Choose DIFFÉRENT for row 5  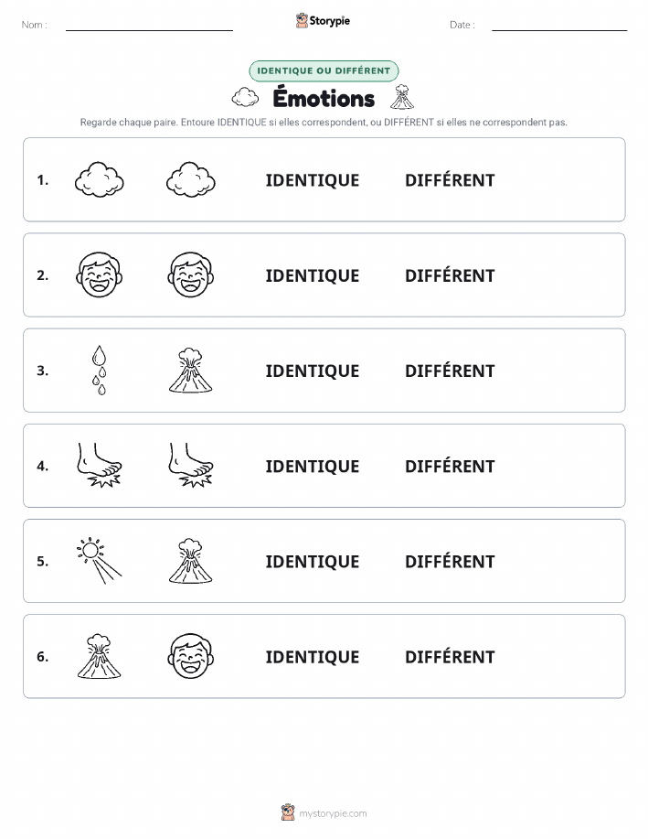point(450,561)
